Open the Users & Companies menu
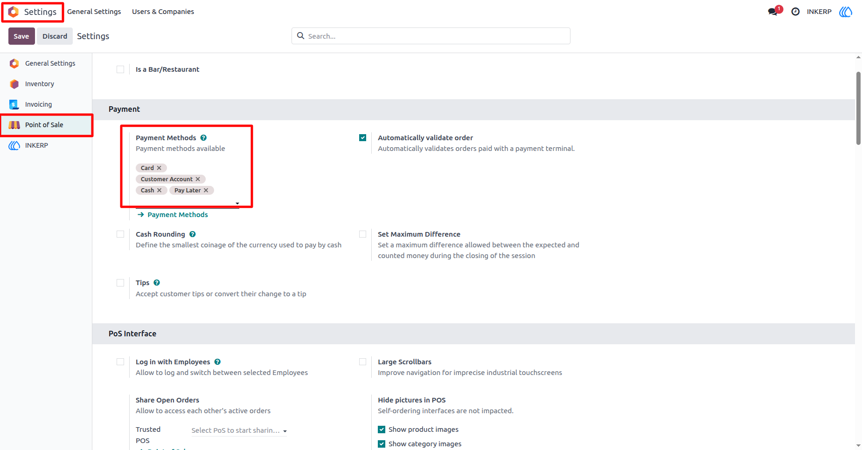862x450 pixels. click(x=163, y=12)
